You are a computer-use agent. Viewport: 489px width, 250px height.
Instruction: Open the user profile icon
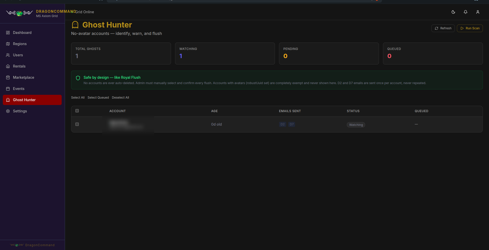478,12
